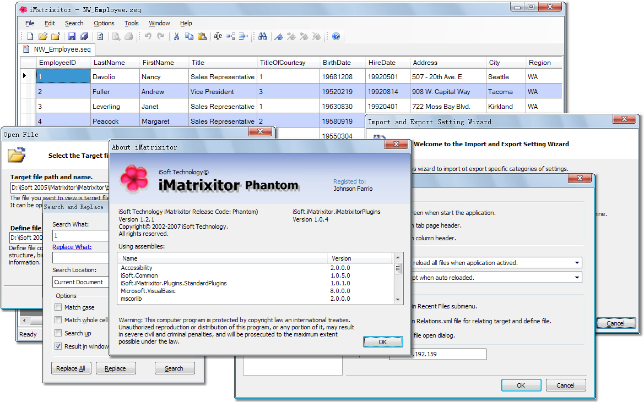Click the Search button in Search and Replace

[174, 368]
